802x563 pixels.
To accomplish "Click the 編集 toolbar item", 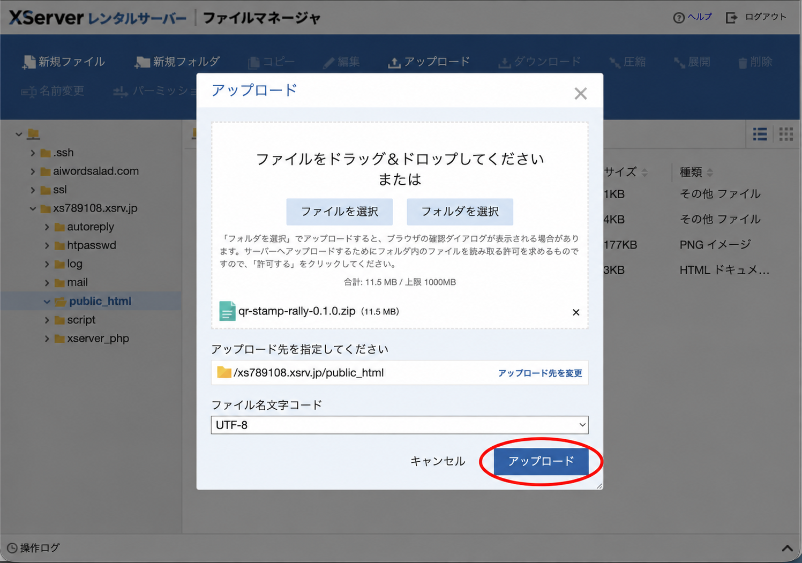I will coord(341,62).
